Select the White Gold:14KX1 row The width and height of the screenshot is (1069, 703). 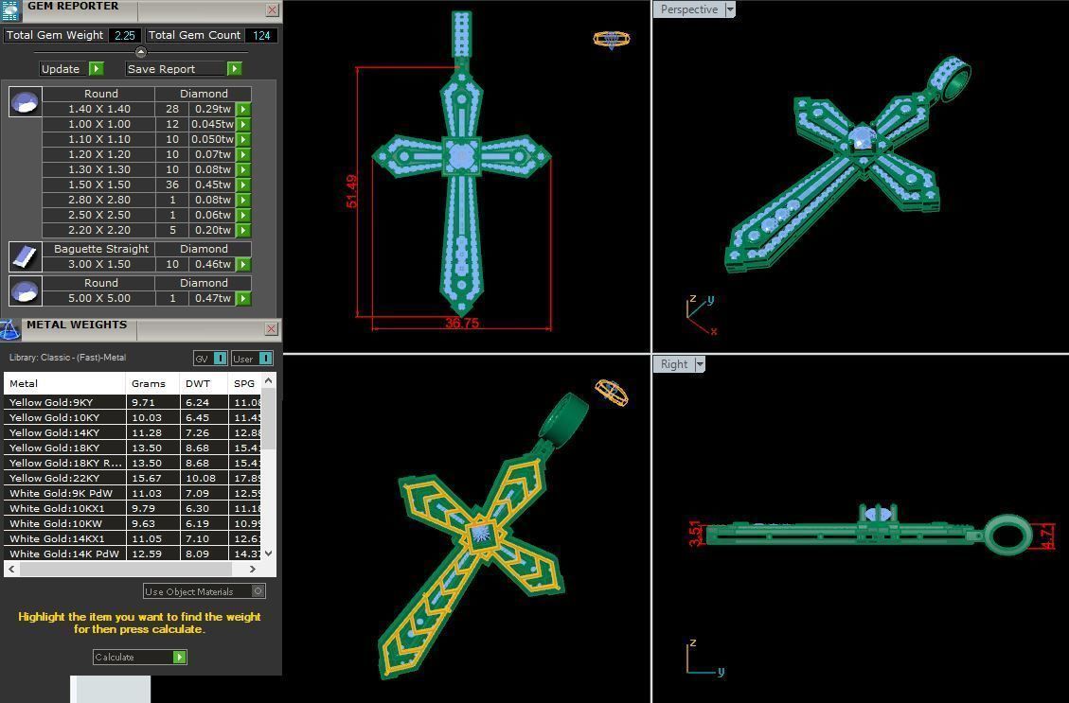point(133,538)
